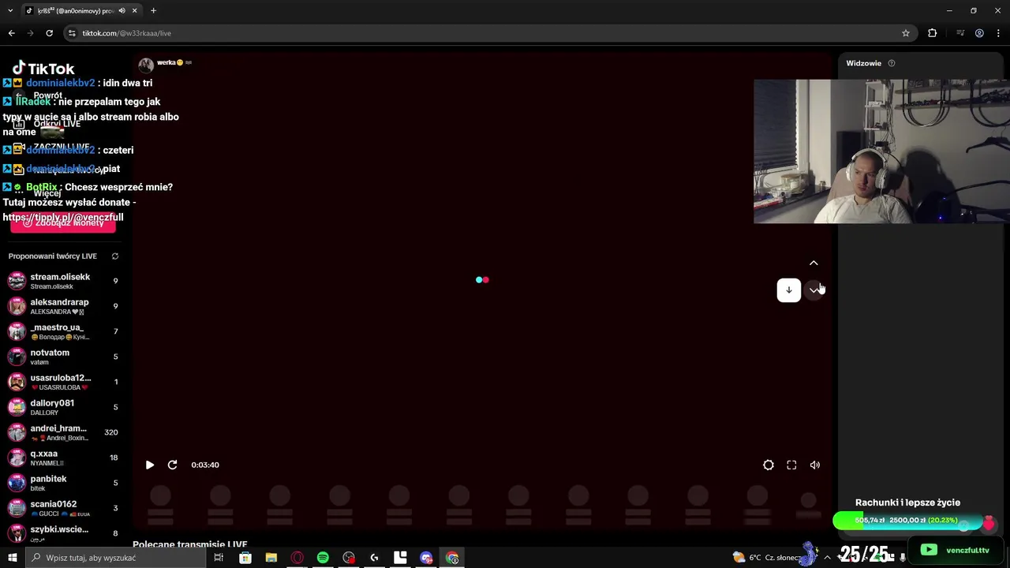This screenshot has height=568, width=1010.
Task: Open the tab search dropdown arrow
Action: (x=10, y=11)
